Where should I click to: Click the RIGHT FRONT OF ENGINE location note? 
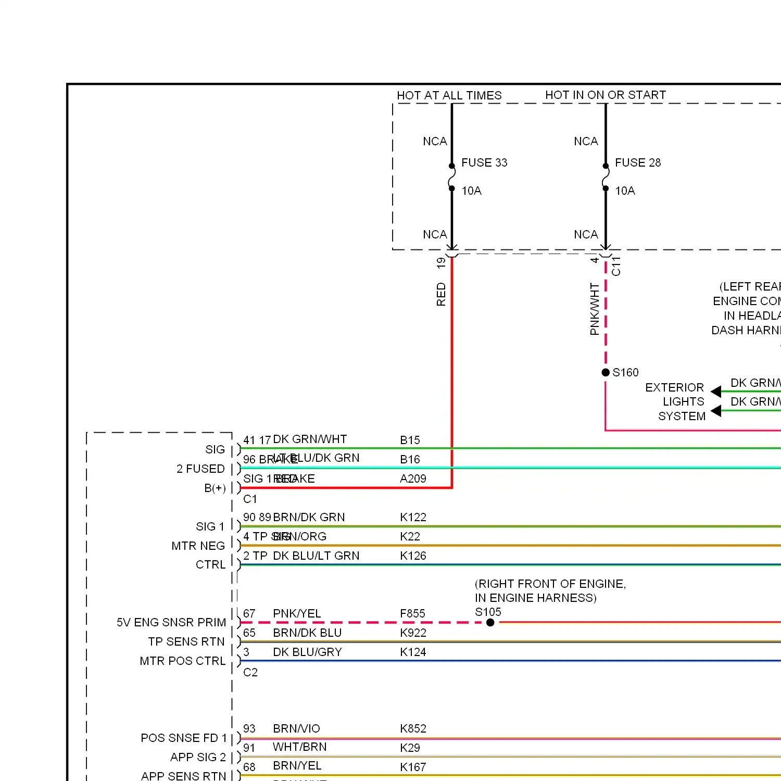(550, 590)
